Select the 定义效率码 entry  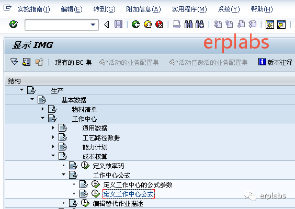pyautogui.click(x=108, y=166)
